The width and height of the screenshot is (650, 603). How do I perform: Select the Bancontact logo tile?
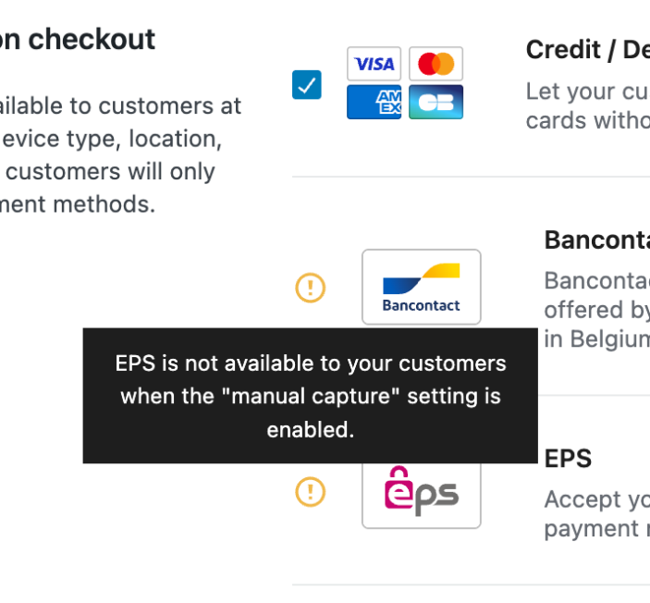[421, 287]
